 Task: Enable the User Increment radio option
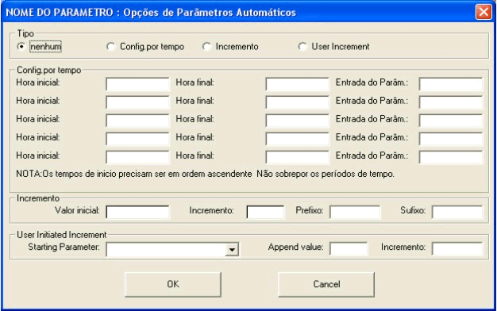click(x=302, y=47)
